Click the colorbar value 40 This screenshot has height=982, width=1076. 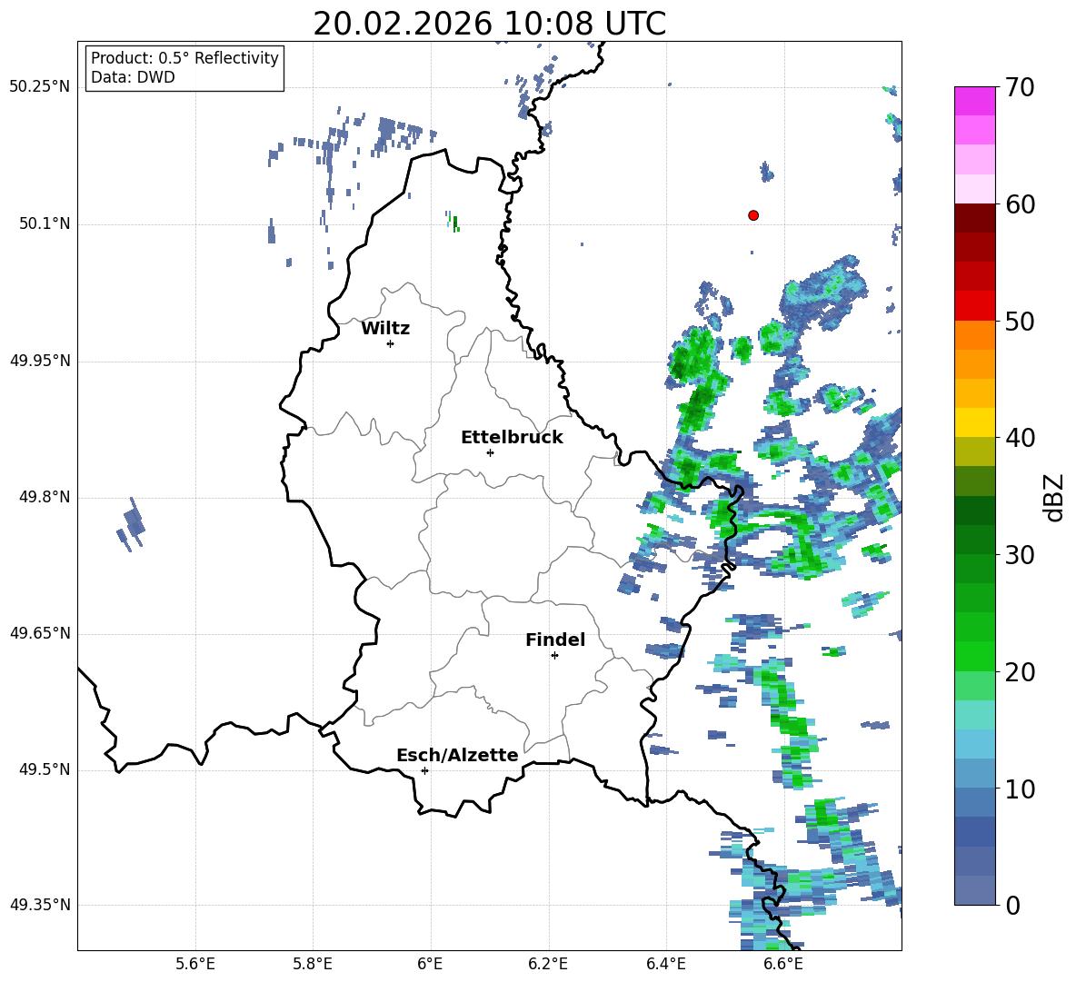1020,438
